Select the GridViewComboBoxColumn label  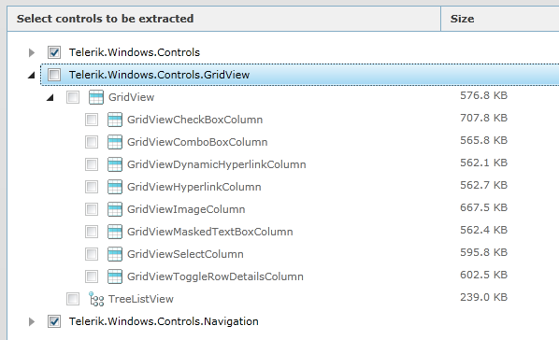(197, 142)
